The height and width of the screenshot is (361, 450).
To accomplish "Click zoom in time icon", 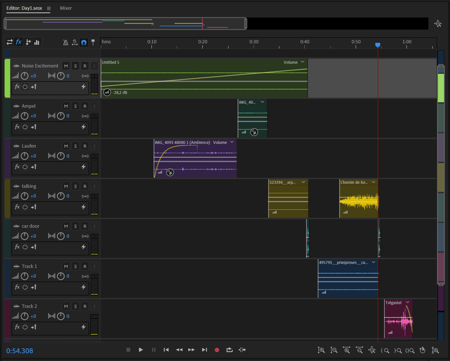I will [347, 350].
